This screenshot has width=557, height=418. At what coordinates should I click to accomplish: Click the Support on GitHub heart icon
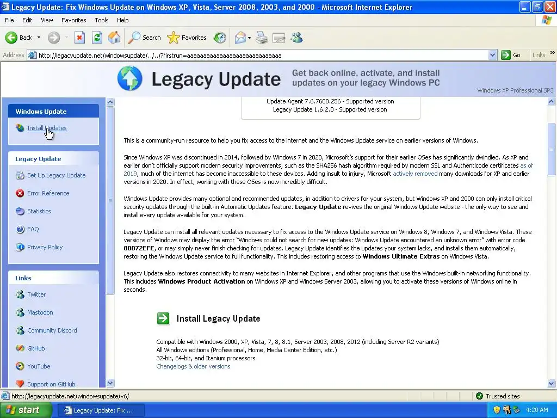[x=20, y=384]
